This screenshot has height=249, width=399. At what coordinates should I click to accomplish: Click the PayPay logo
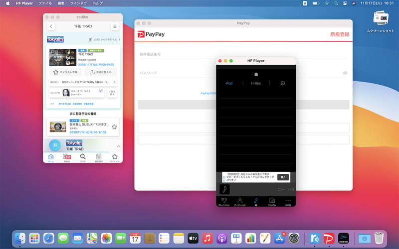click(x=151, y=34)
